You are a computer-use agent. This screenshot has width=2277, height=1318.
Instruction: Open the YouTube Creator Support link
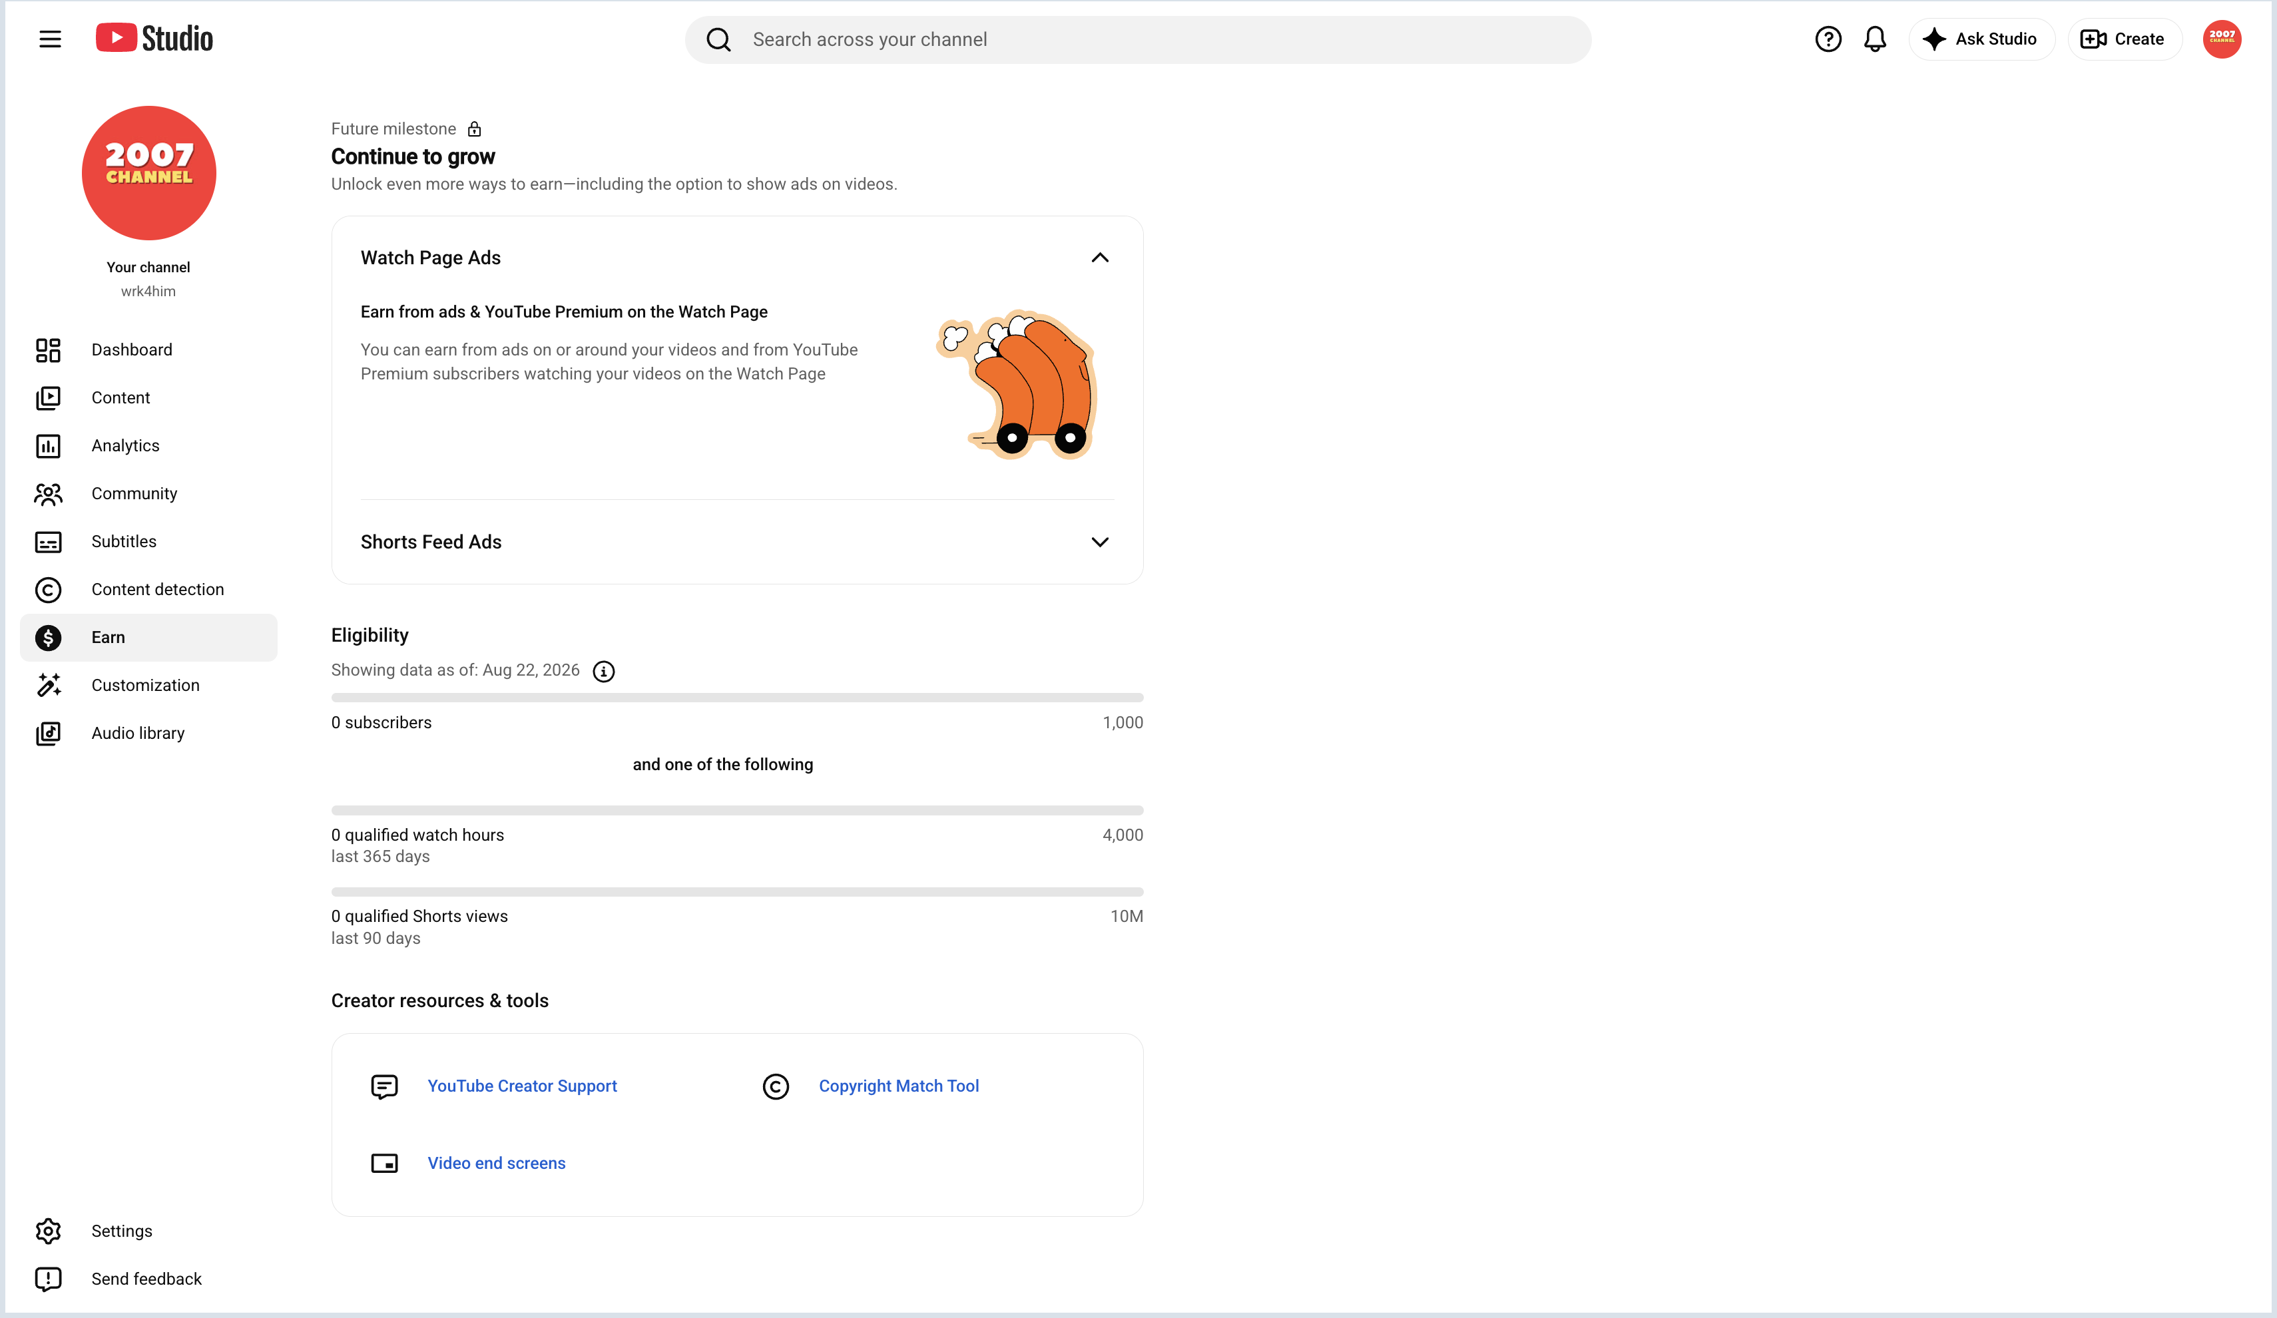point(521,1087)
